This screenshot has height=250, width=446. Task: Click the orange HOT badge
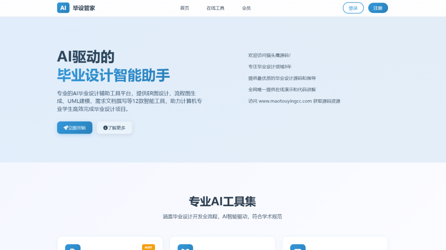point(148,247)
